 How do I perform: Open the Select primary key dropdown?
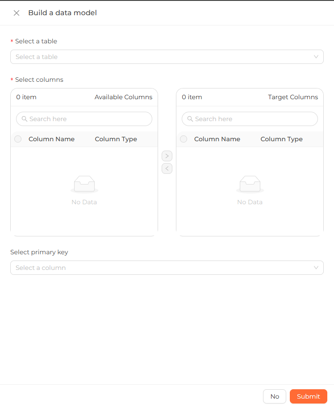point(167,268)
